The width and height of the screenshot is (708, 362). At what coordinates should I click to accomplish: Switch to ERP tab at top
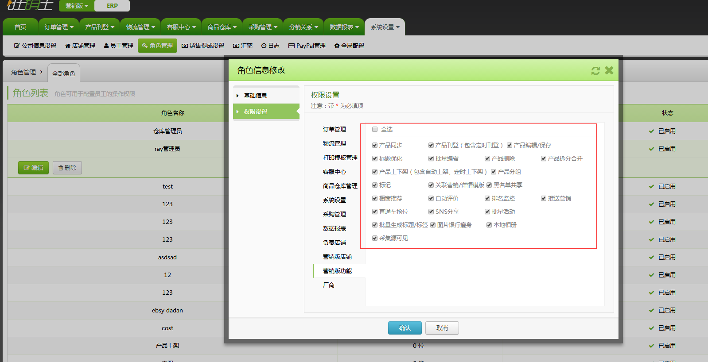[112, 6]
